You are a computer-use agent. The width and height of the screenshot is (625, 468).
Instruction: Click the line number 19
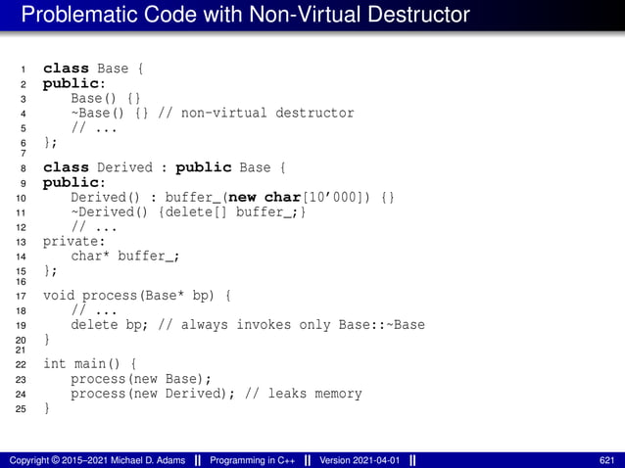coord(21,326)
